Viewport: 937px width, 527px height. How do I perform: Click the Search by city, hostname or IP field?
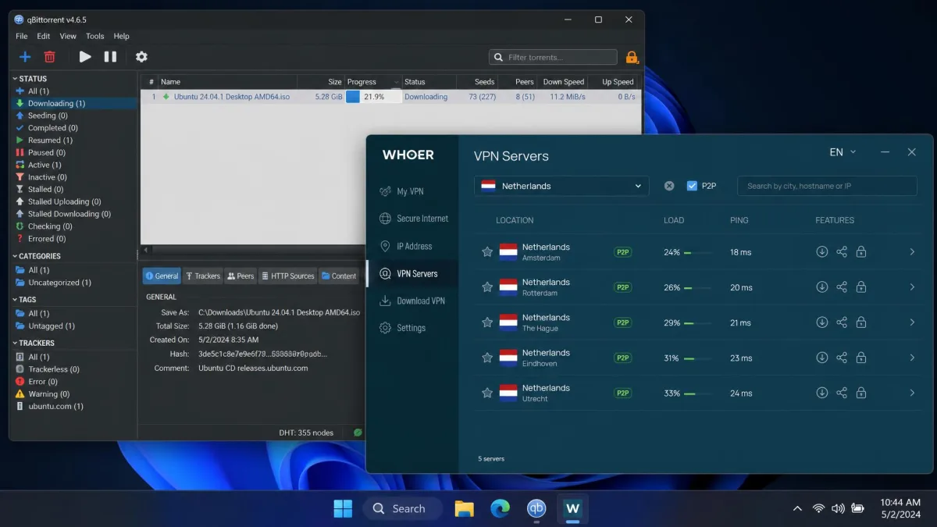pos(827,186)
